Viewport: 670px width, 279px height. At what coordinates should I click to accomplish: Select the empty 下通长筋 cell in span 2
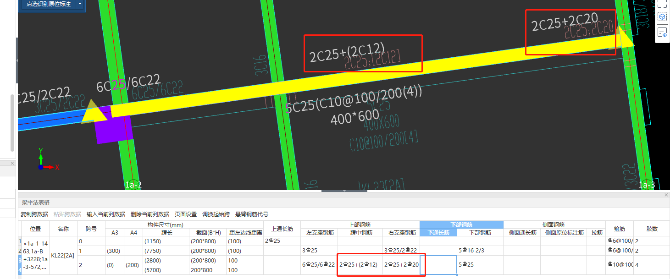pos(438,264)
